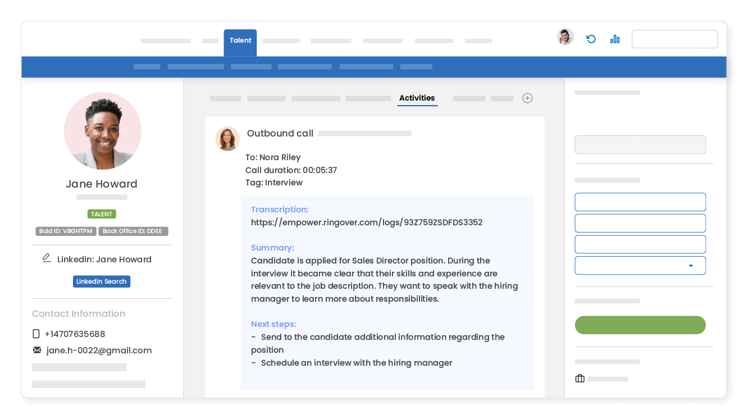Click the green action button in right panel
This screenshot has height=419, width=748.
click(x=640, y=325)
